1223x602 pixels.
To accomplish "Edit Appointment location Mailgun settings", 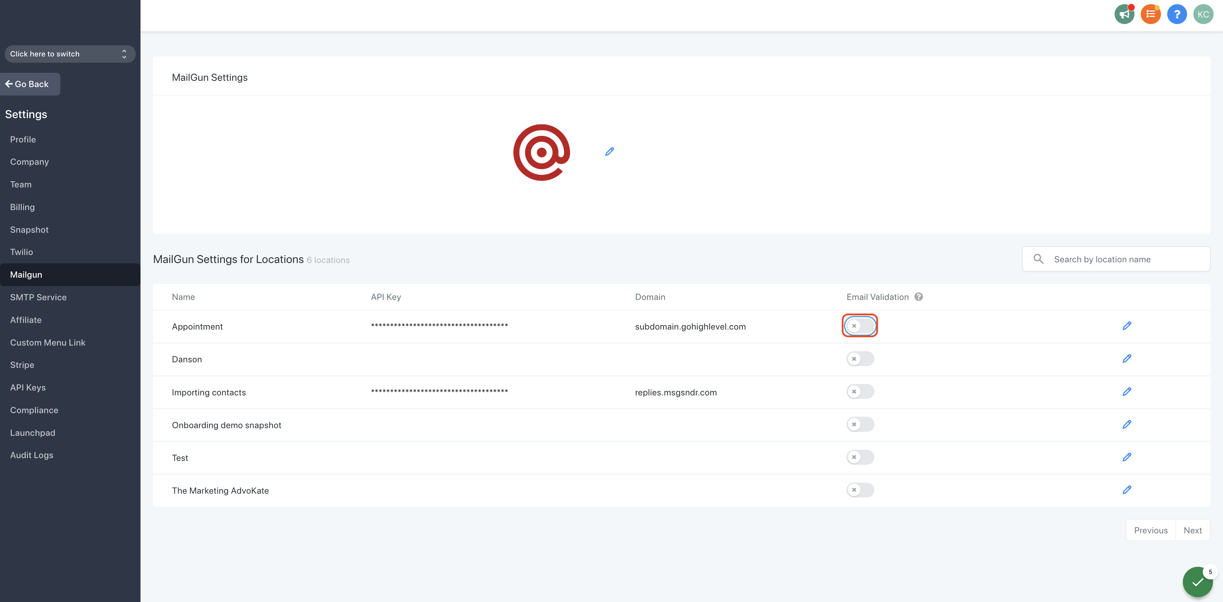I will click(1127, 326).
